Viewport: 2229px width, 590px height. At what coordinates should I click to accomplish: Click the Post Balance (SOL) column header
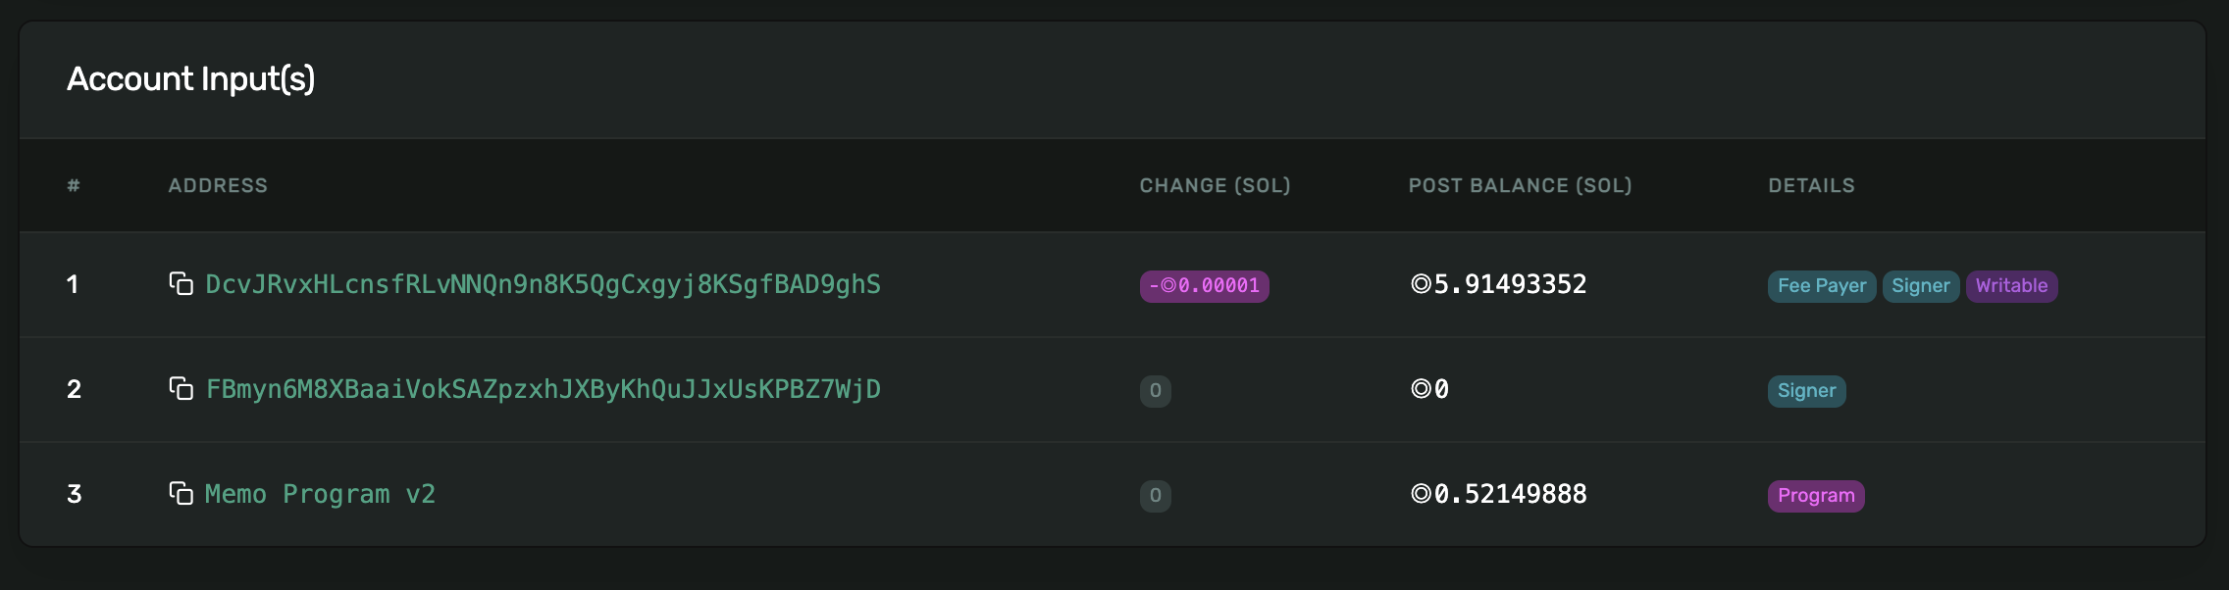1520,185
